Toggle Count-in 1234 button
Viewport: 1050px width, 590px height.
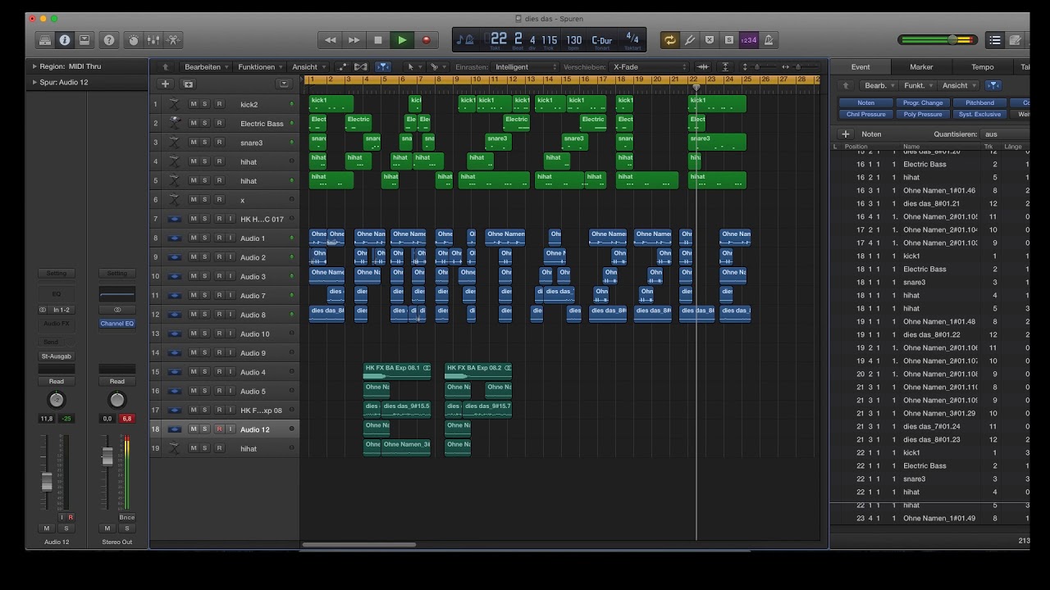[749, 39]
